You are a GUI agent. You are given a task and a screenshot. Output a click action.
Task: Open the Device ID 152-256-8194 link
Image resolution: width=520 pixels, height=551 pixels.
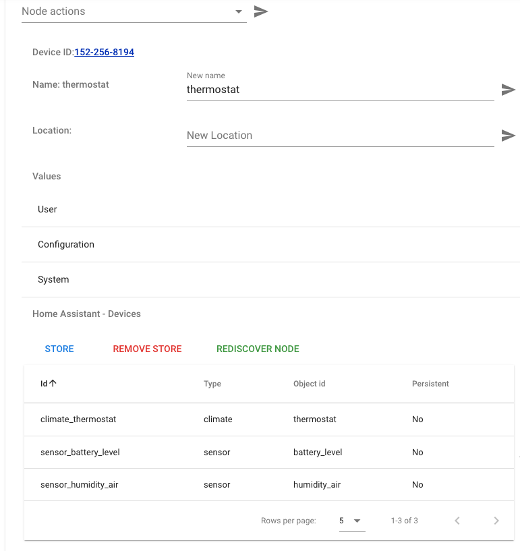point(105,52)
